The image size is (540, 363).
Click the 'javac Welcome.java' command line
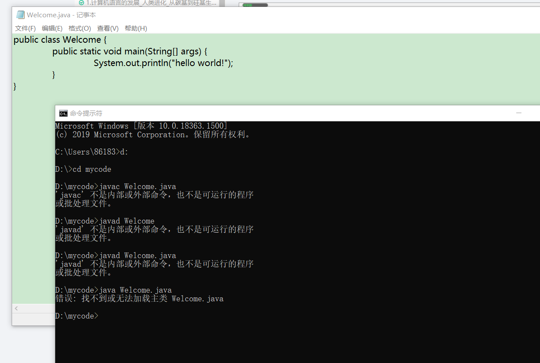tap(116, 186)
